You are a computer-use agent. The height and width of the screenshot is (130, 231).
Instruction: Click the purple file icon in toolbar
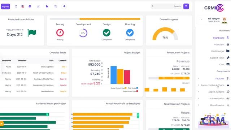point(47,6)
